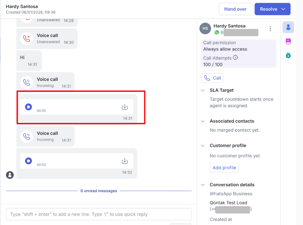This screenshot has width=303, height=225.
Task: Play the voice recording sent at 14:32
Action: [28, 161]
